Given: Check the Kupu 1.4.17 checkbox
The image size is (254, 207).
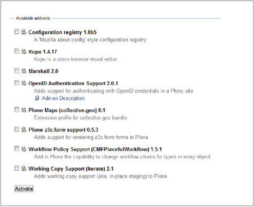Looking at the screenshot, I should [17, 51].
